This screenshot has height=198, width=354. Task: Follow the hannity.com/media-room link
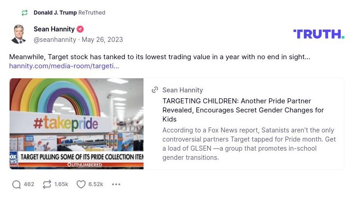click(64, 66)
